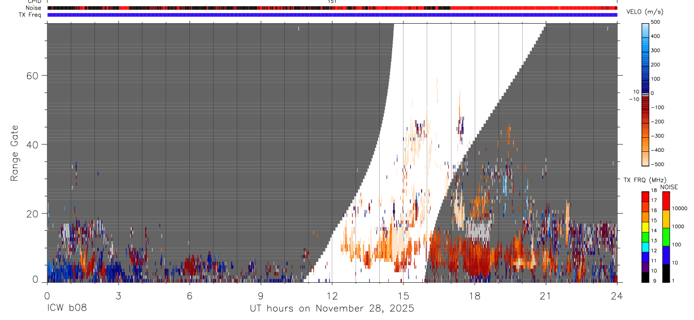This screenshot has width=694, height=320.
Task: Click the "24" hour tick on x-axis
Action: click(617, 296)
